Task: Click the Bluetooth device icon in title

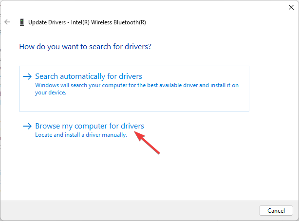Action: [22, 22]
